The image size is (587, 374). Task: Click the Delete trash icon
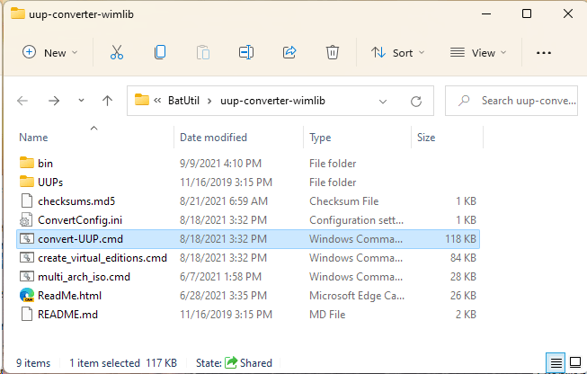point(333,52)
